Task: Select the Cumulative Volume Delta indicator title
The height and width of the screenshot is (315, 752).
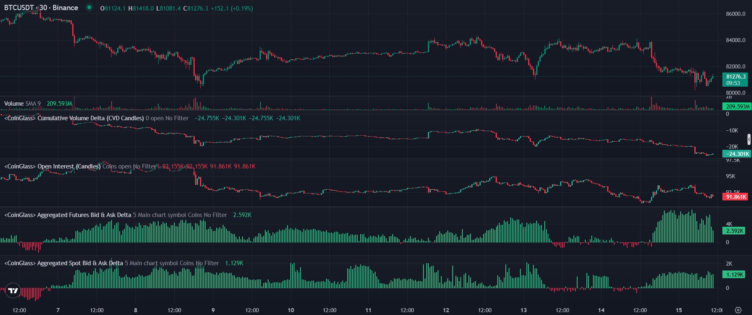Action: (x=74, y=118)
